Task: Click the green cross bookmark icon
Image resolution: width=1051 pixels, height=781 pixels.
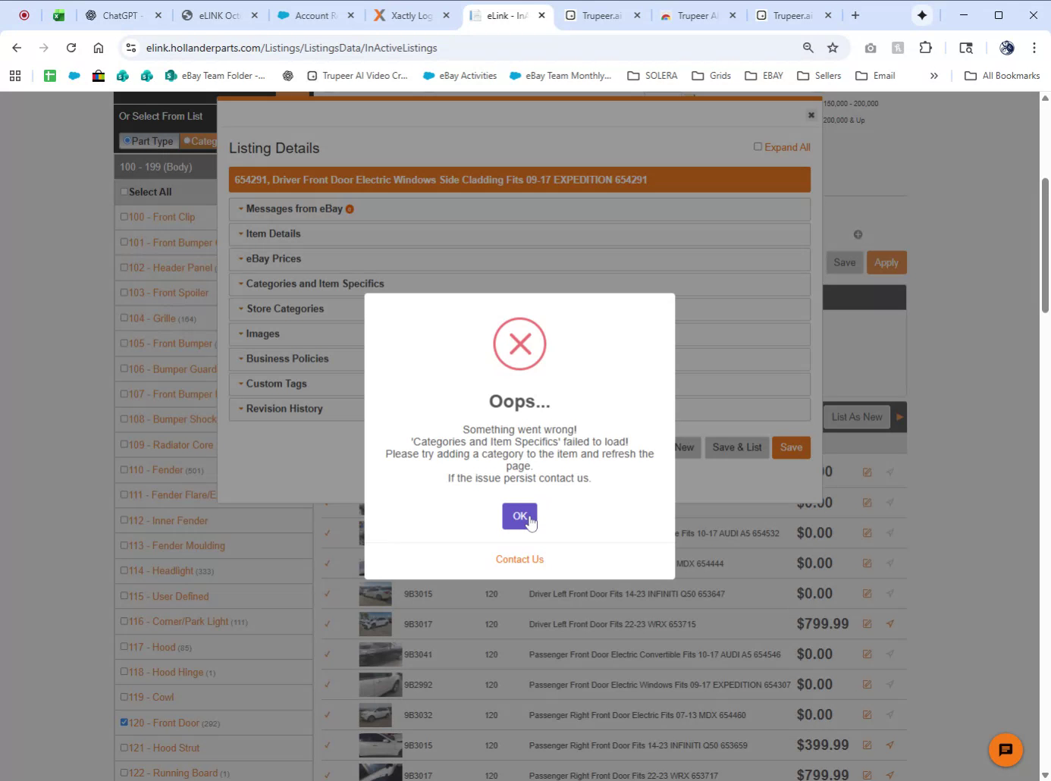Action: click(x=50, y=76)
